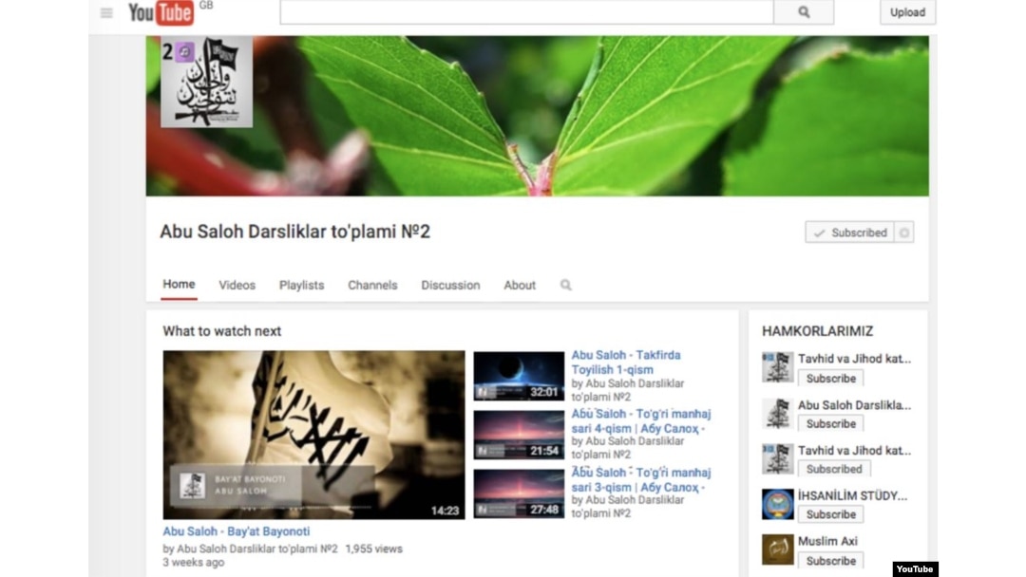Screen dimensions: 1026x577
Task: Click the YouTube search input field
Action: click(x=526, y=12)
